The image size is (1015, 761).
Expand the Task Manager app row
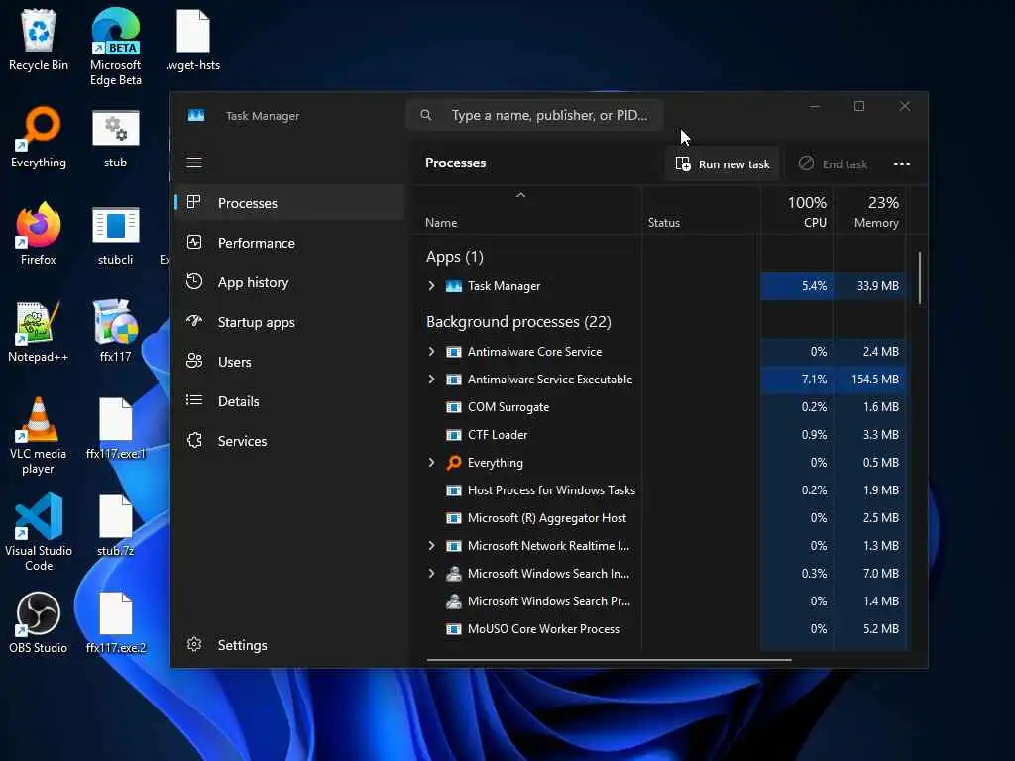click(432, 286)
